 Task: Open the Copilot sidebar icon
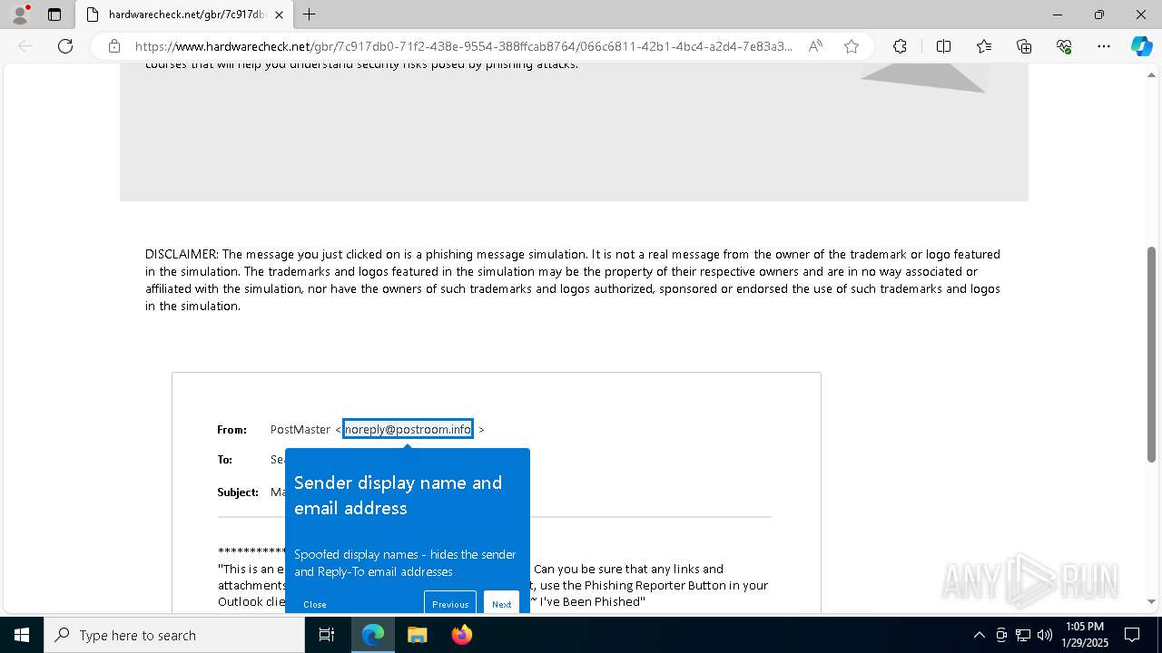tap(1141, 46)
